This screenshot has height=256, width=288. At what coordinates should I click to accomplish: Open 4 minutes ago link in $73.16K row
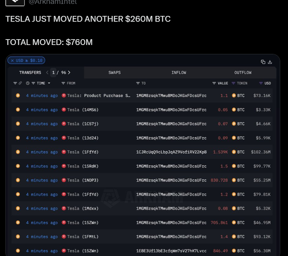tap(42, 95)
